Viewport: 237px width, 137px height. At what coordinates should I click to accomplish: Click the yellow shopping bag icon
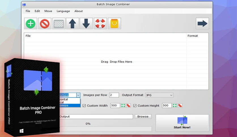114,23
